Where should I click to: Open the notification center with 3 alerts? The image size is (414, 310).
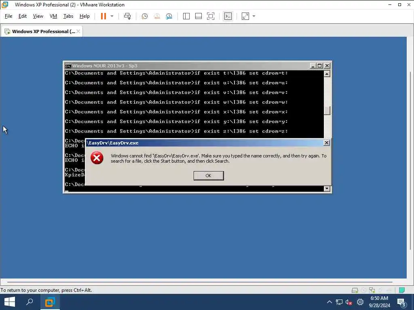click(401, 302)
